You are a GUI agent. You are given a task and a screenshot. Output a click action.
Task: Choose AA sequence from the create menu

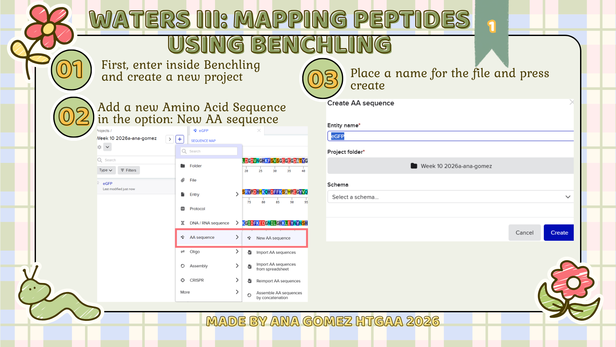209,237
